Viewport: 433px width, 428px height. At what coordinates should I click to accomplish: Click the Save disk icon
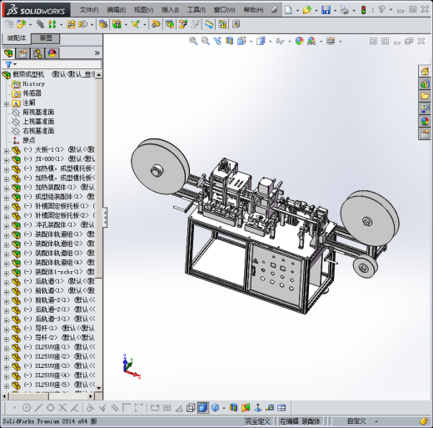326,10
